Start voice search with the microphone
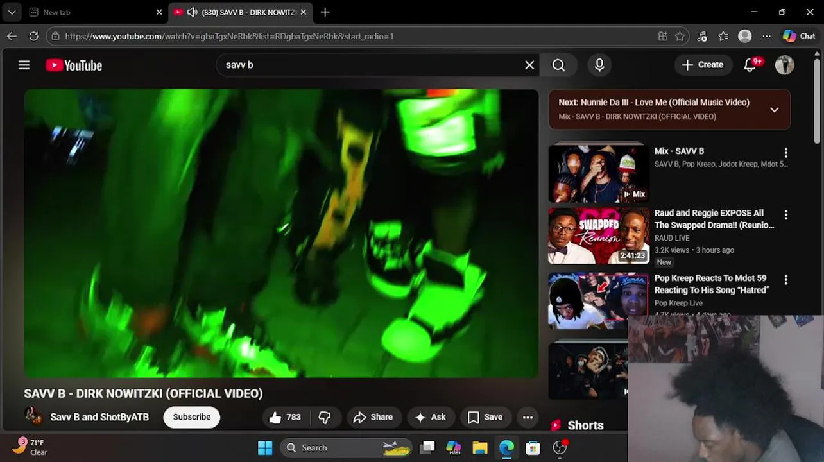 pyautogui.click(x=599, y=65)
